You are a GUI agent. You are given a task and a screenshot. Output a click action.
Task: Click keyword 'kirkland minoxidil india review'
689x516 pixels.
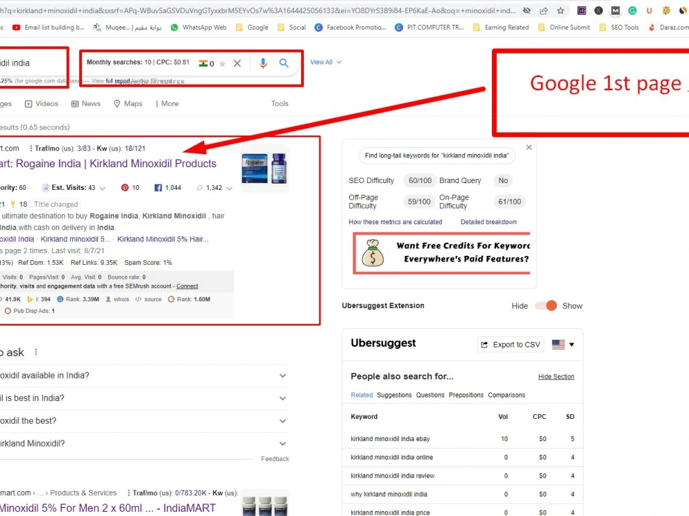[x=393, y=475]
